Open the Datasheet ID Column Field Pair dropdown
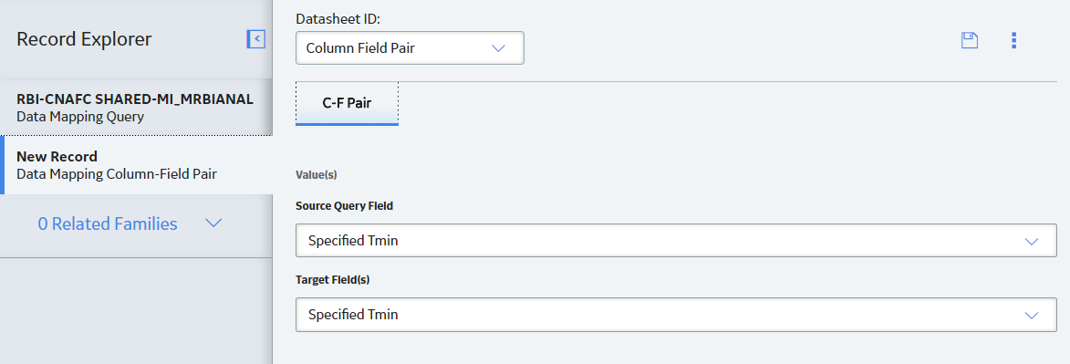The width and height of the screenshot is (1070, 364). click(x=410, y=47)
